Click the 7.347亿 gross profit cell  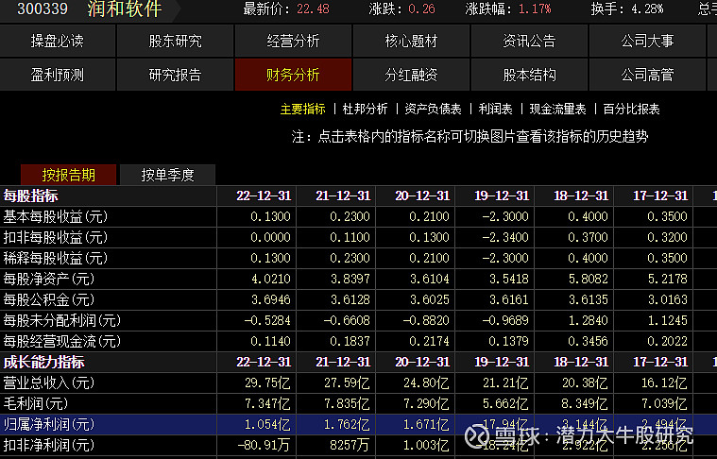click(x=267, y=403)
